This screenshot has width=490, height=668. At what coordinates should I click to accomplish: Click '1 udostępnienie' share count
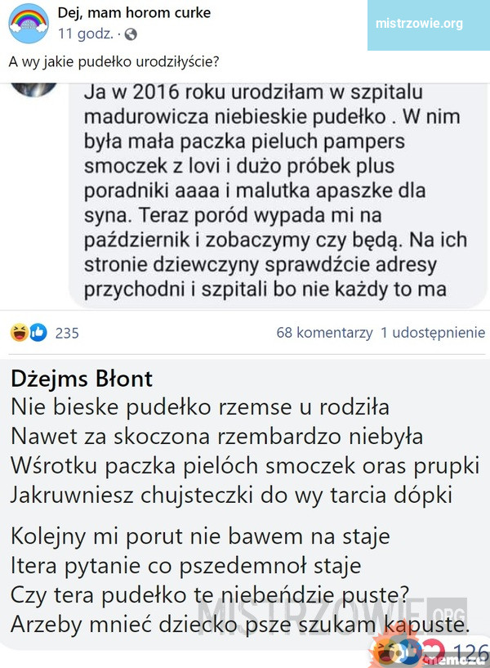click(x=433, y=333)
